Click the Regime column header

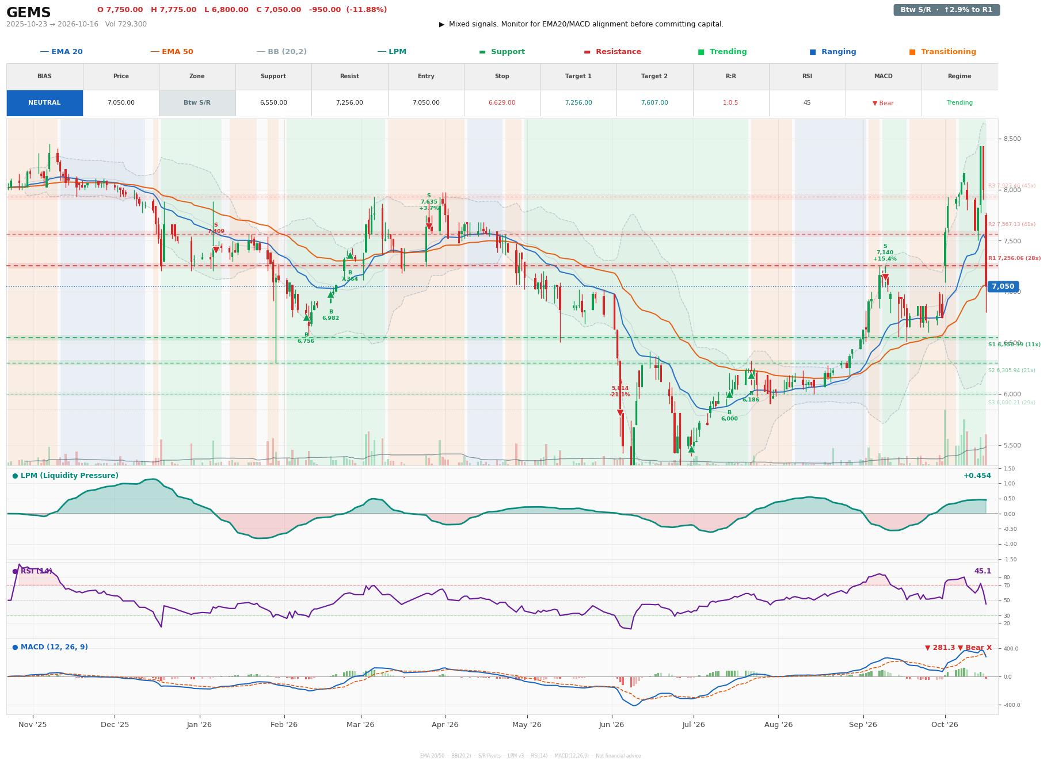(960, 76)
